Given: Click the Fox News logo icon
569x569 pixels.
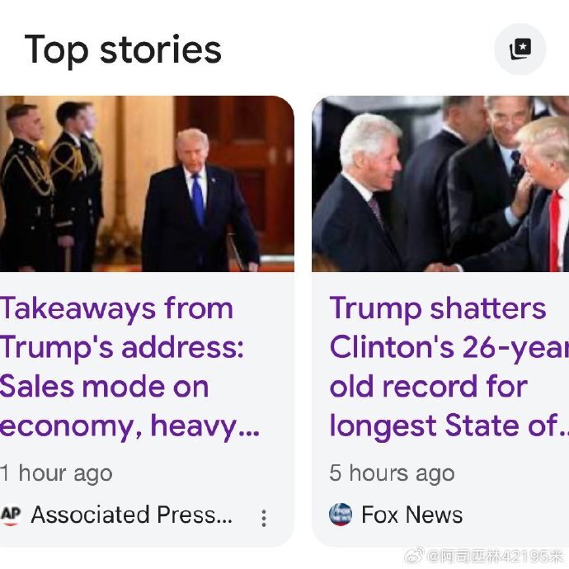Looking at the screenshot, I should (341, 515).
